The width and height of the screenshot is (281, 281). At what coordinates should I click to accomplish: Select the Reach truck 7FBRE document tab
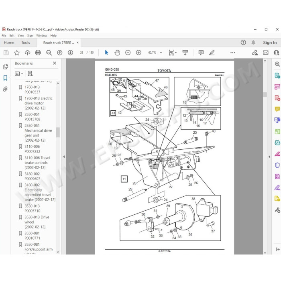click(59, 43)
